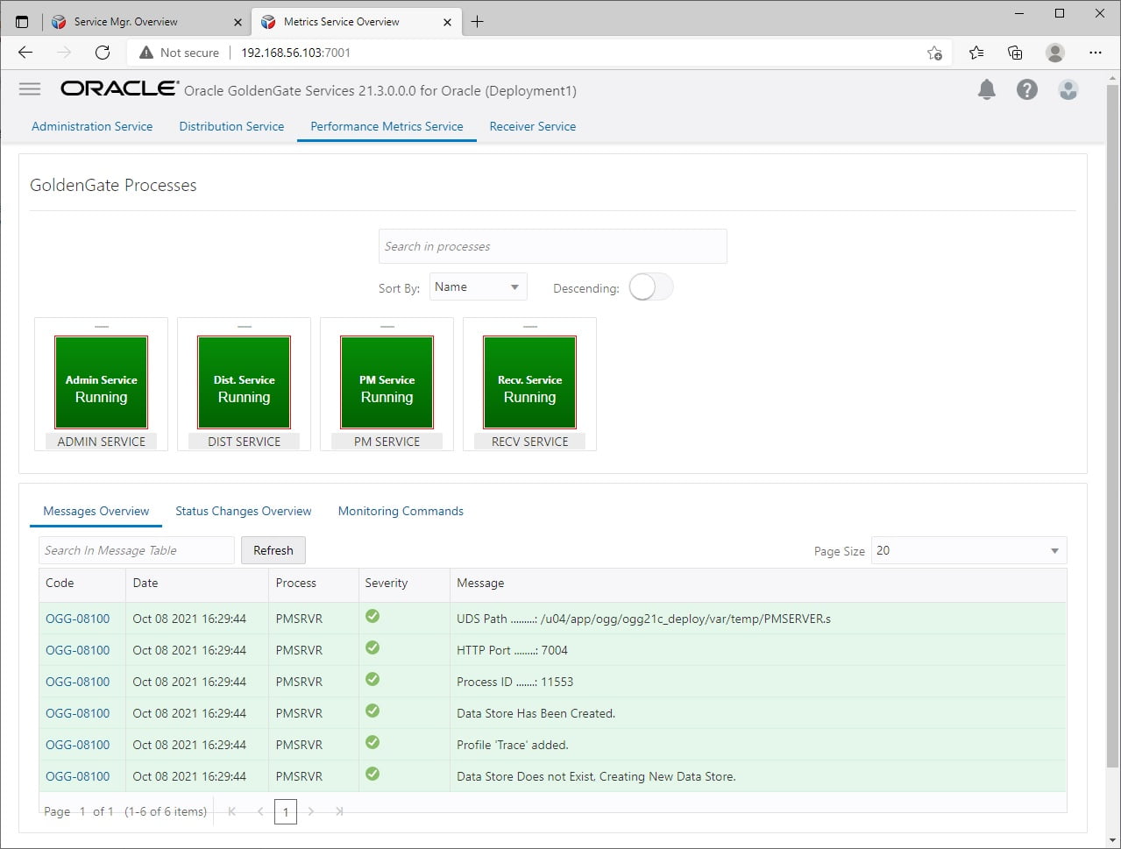The image size is (1121, 849).
Task: Open the notifications bell
Action: (987, 89)
